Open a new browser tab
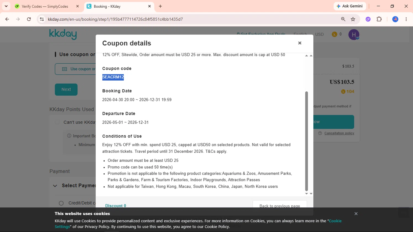 pos(160,6)
